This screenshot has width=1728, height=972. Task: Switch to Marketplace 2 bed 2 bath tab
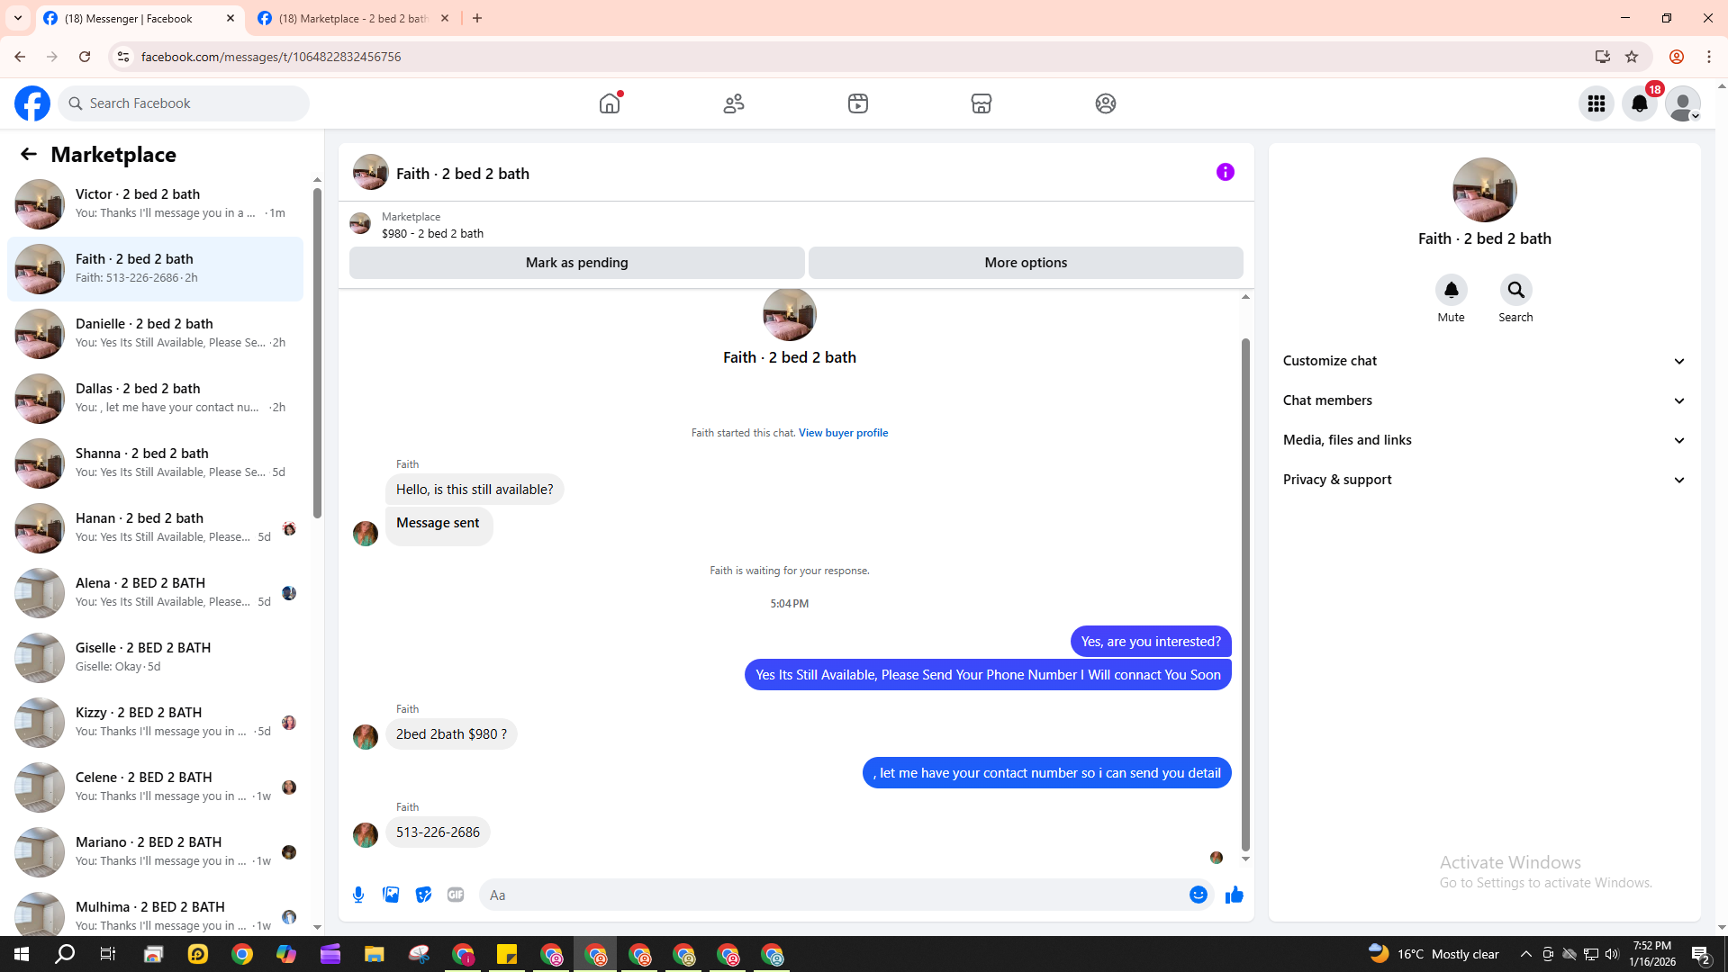(353, 18)
